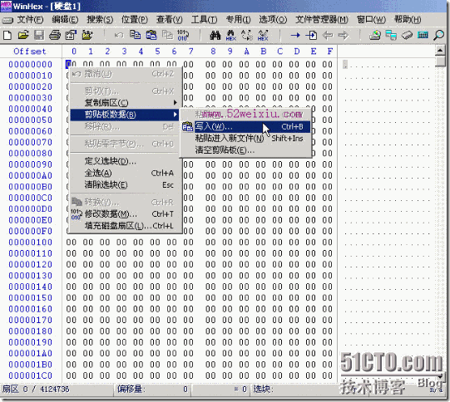Viewport: 450px width, 402px height.
Task: Click the WinHex title bar app icon
Action: pos(6,6)
